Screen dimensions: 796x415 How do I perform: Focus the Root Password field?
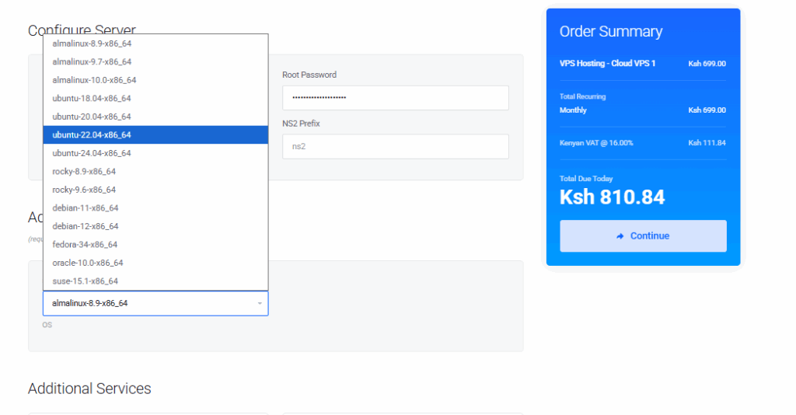[395, 98]
